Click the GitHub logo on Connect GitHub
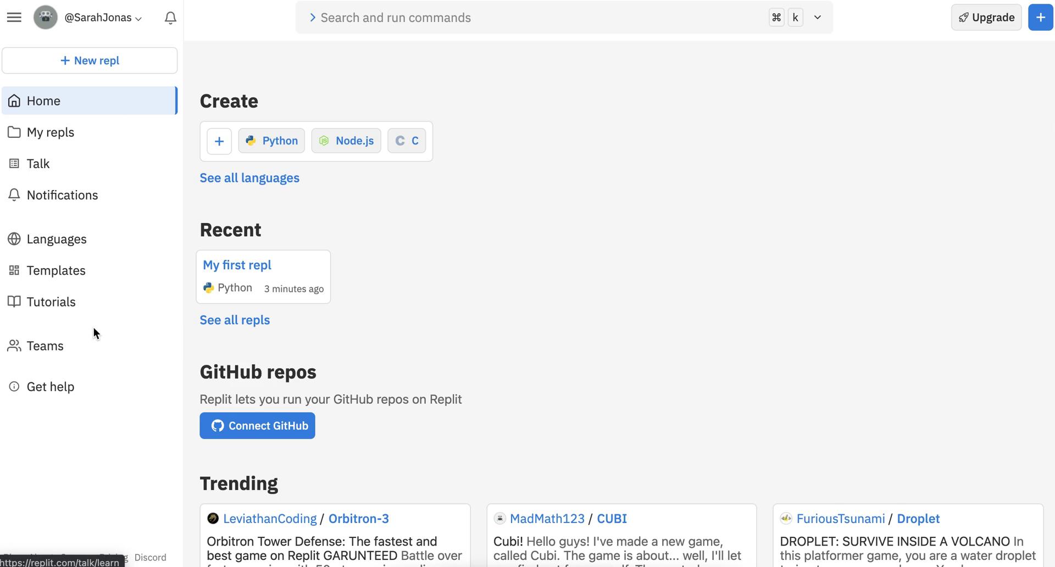 (218, 425)
